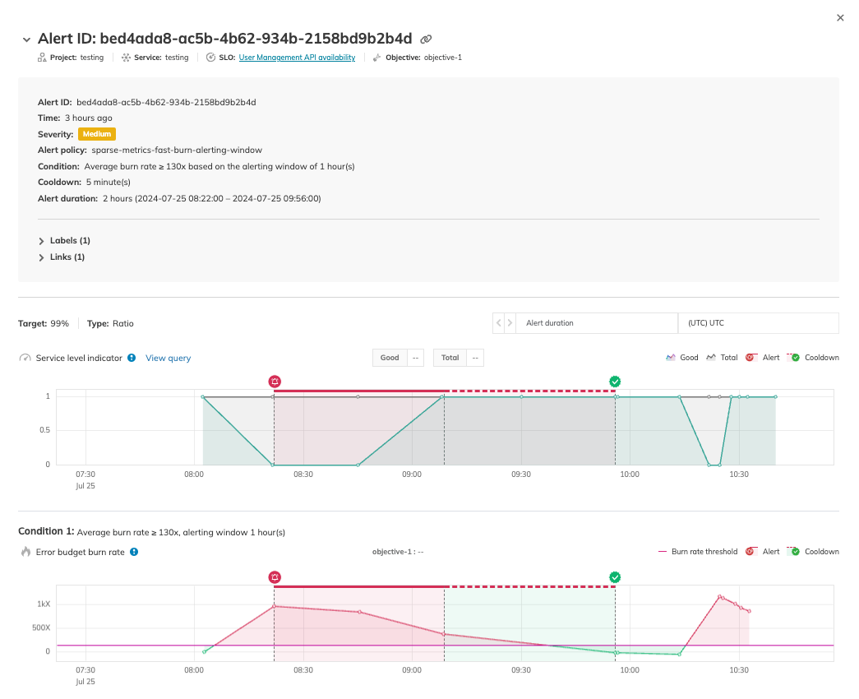The image size is (859, 699).
Task: Click the red alert marker on burn rate chart
Action: 275,577
